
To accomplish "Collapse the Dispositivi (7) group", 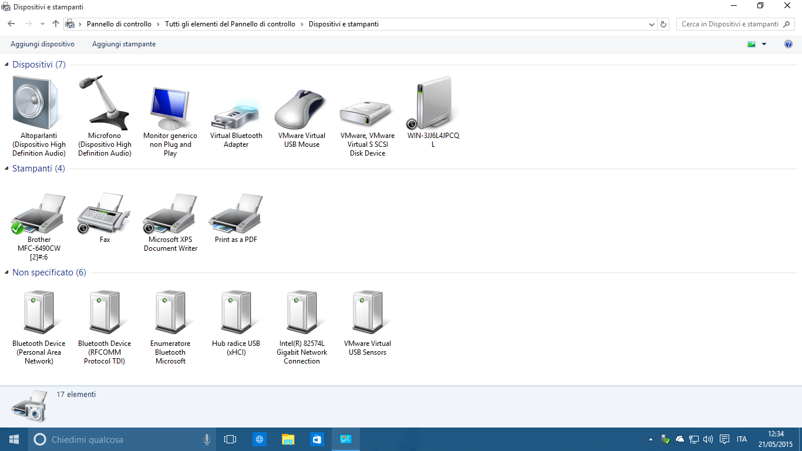I will (x=8, y=65).
